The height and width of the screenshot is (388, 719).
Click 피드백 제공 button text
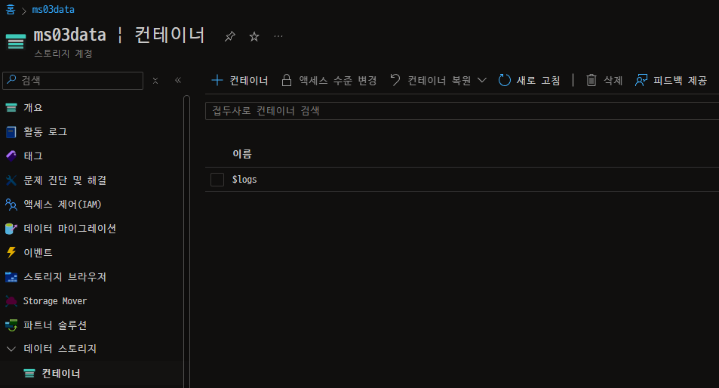click(x=680, y=81)
